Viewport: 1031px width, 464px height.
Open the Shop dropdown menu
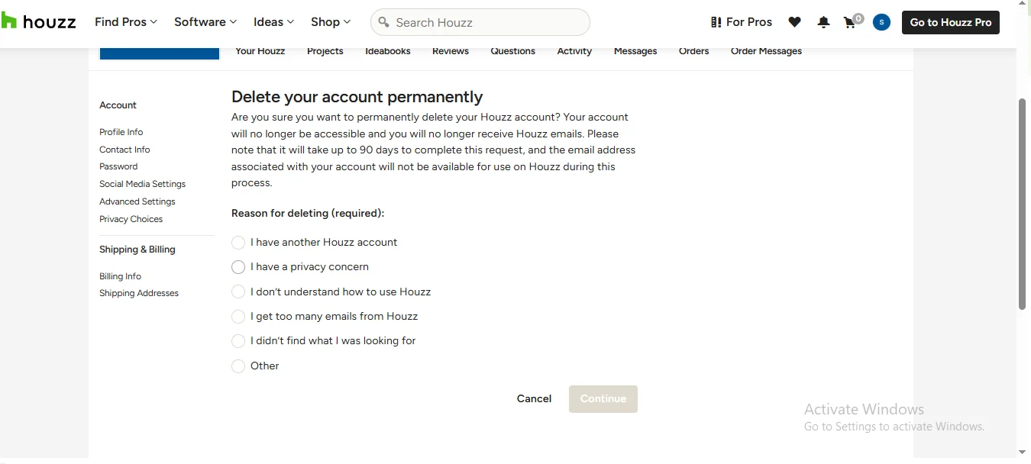pos(331,22)
